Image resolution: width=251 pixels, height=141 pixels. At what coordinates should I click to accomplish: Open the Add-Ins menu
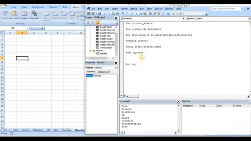158,9
